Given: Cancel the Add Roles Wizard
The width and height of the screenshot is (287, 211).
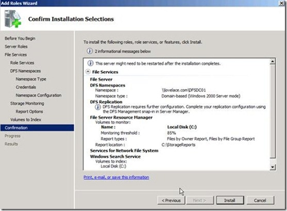Looking at the screenshot, I should [260, 200].
